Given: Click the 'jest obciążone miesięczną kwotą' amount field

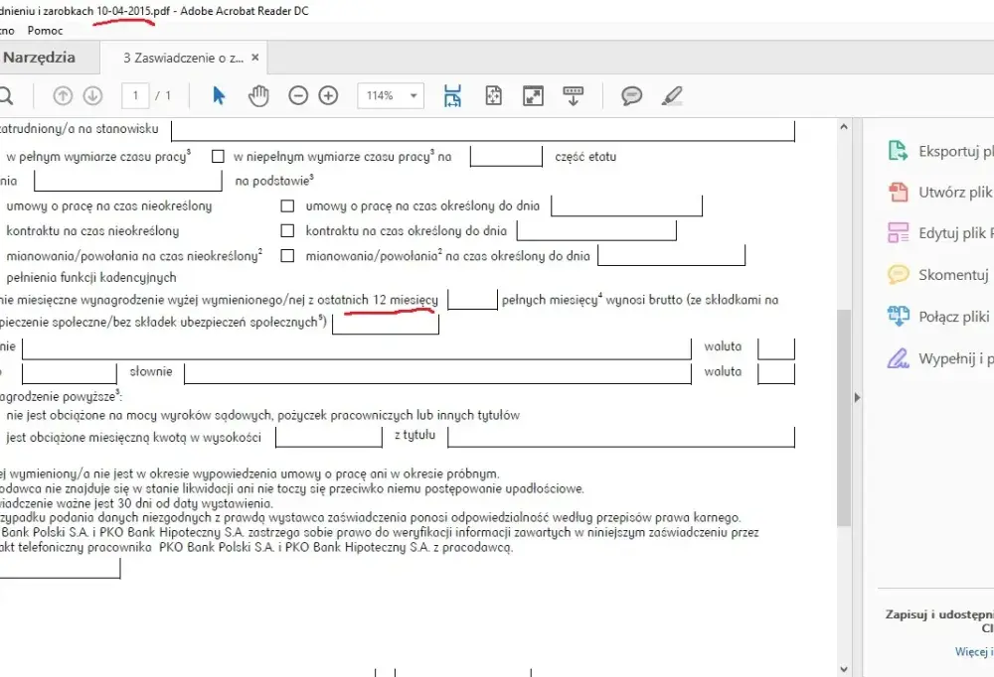Looking at the screenshot, I should [x=329, y=437].
